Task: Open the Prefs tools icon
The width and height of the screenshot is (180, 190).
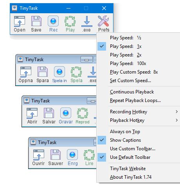Action: [103, 21]
